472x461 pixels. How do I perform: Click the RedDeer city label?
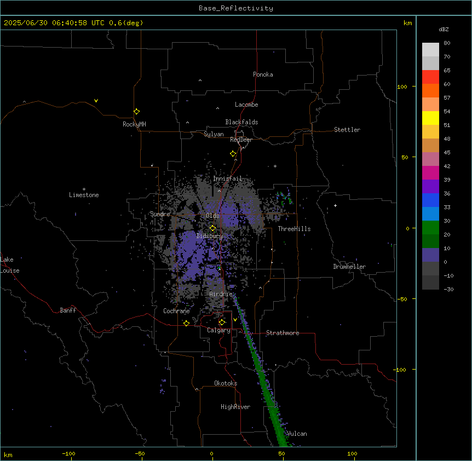[241, 140]
